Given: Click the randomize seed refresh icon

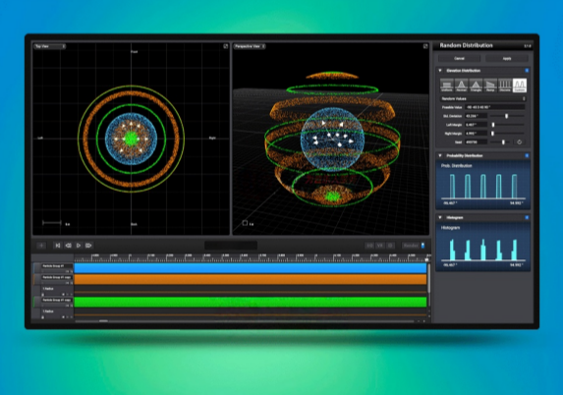Looking at the screenshot, I should click(x=519, y=142).
